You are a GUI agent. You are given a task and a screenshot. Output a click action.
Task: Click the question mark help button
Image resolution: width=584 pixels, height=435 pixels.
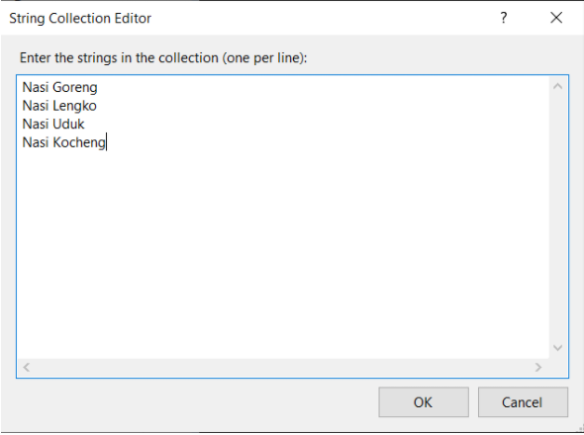503,18
